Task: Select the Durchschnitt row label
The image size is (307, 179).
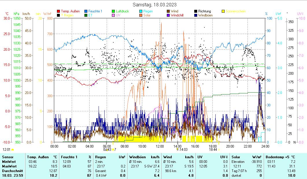Action: (12, 171)
